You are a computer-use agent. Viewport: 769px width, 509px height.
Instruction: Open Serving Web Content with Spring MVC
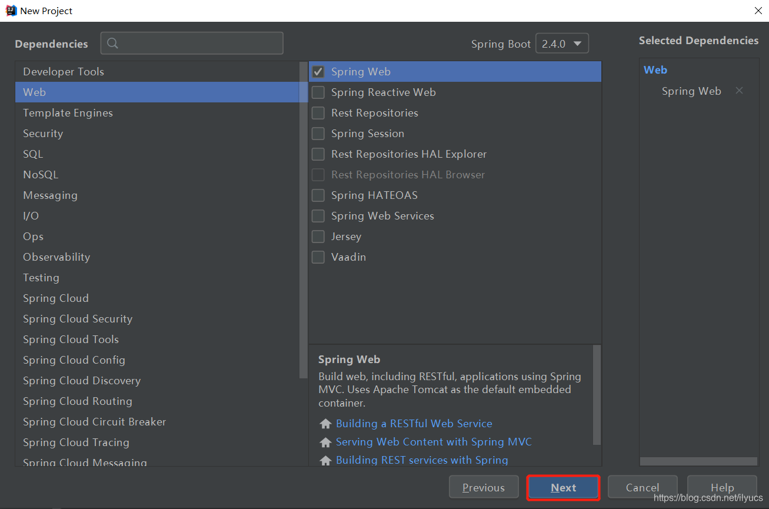coord(434,442)
